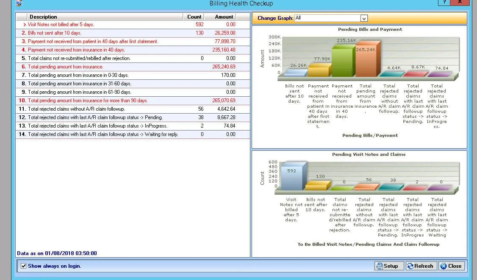Click the Description column header
477x280 pixels.
[42, 17]
